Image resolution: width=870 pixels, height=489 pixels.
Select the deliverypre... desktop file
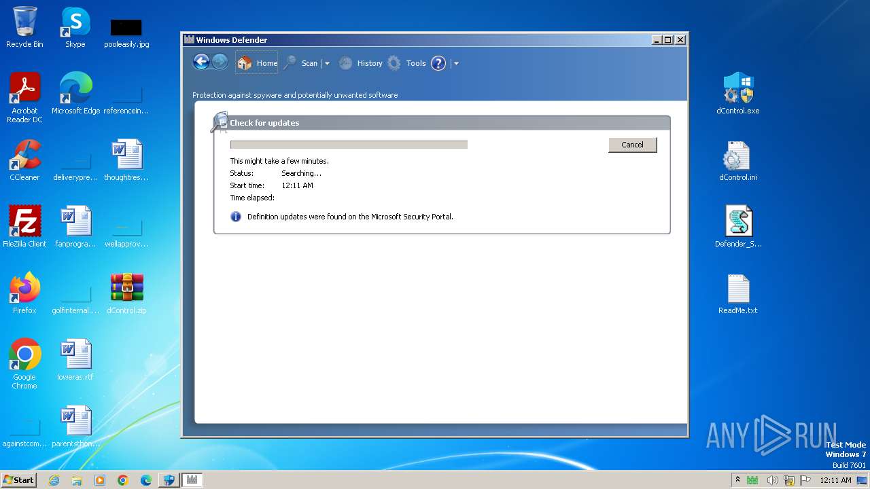point(75,165)
